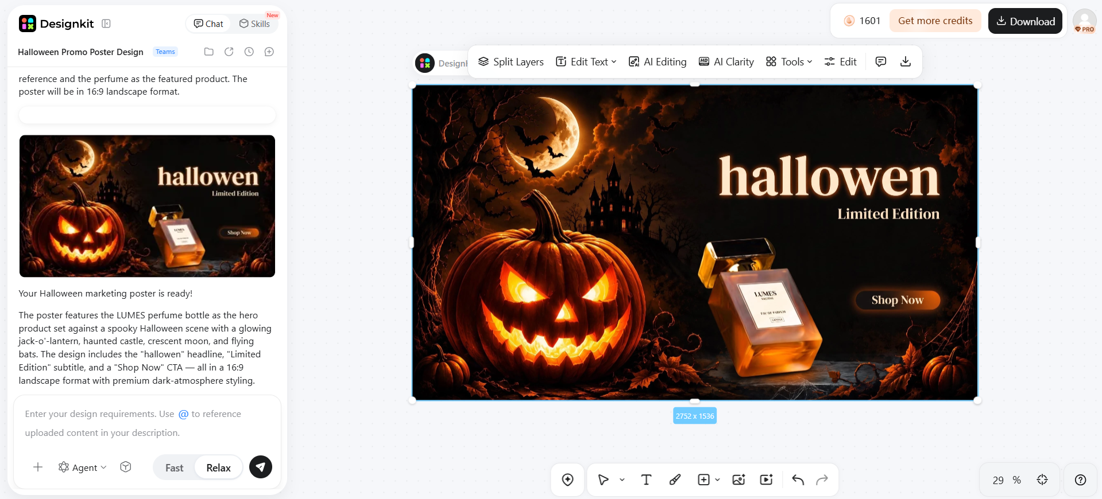Click the 29 % zoom level indicator

click(1007, 480)
